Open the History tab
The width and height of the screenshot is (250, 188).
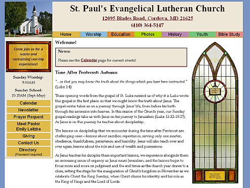point(175,35)
